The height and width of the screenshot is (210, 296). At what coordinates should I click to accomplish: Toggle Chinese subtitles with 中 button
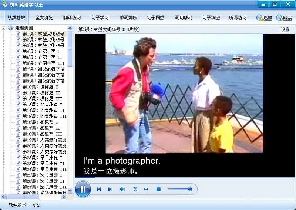(x=146, y=189)
